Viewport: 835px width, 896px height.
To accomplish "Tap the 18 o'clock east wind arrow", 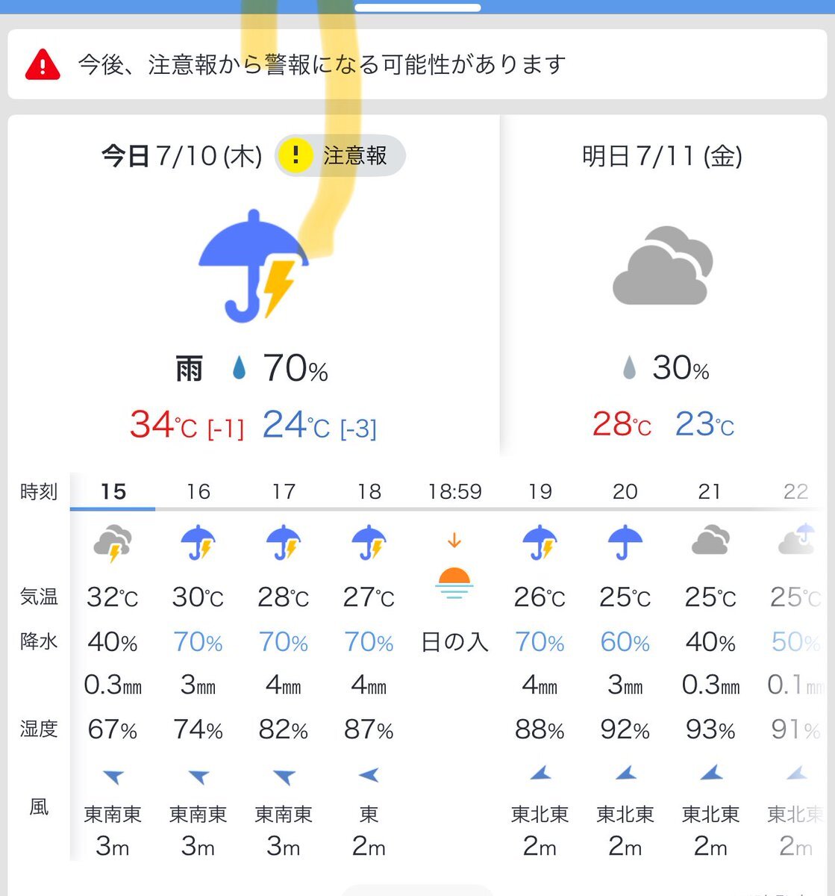I will 369,775.
